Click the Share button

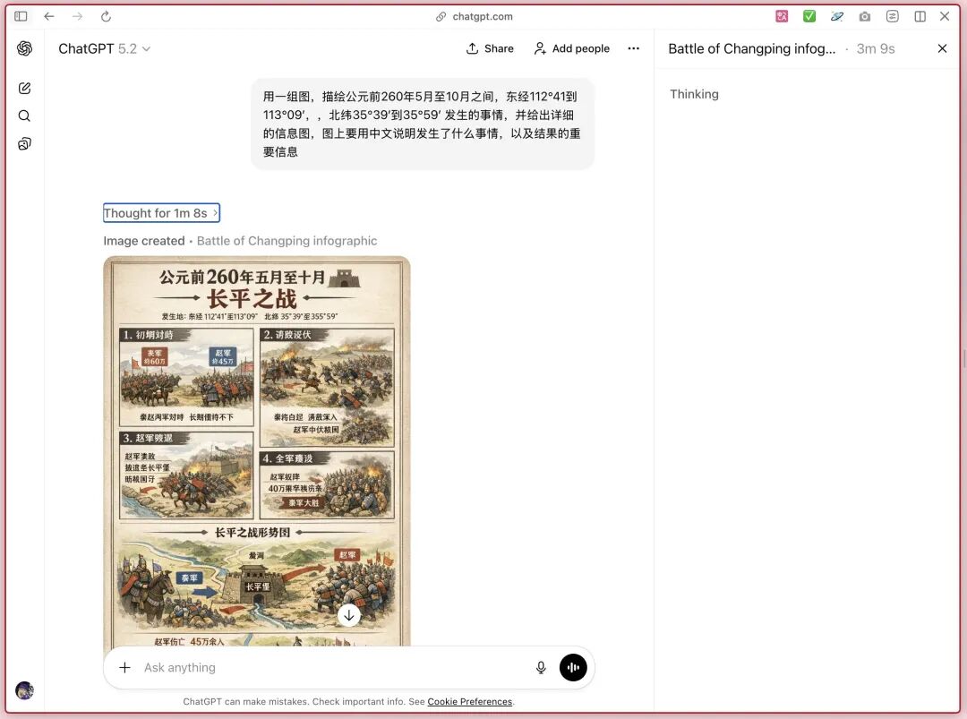pos(490,49)
